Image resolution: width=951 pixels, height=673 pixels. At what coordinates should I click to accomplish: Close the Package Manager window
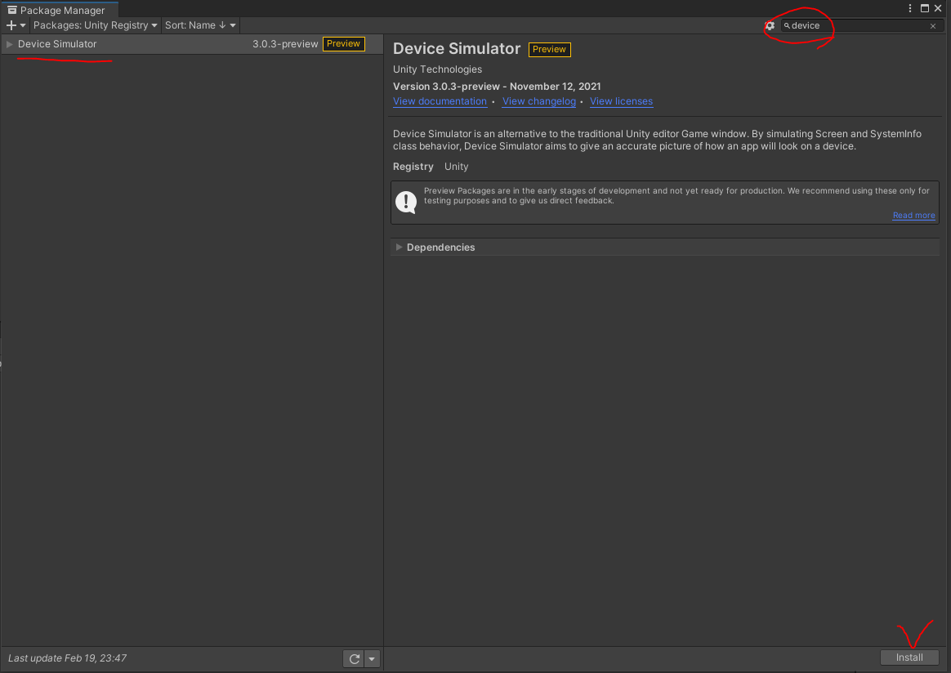click(938, 8)
